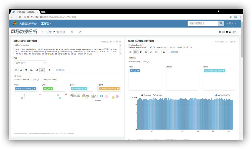Open notebook permissions lock icon
Image resolution: width=252 pixels, height=149 pixels.
(230, 32)
